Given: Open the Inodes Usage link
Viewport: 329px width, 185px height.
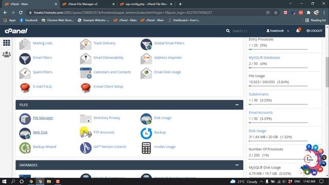Looking at the screenshot, I should click(x=164, y=147).
